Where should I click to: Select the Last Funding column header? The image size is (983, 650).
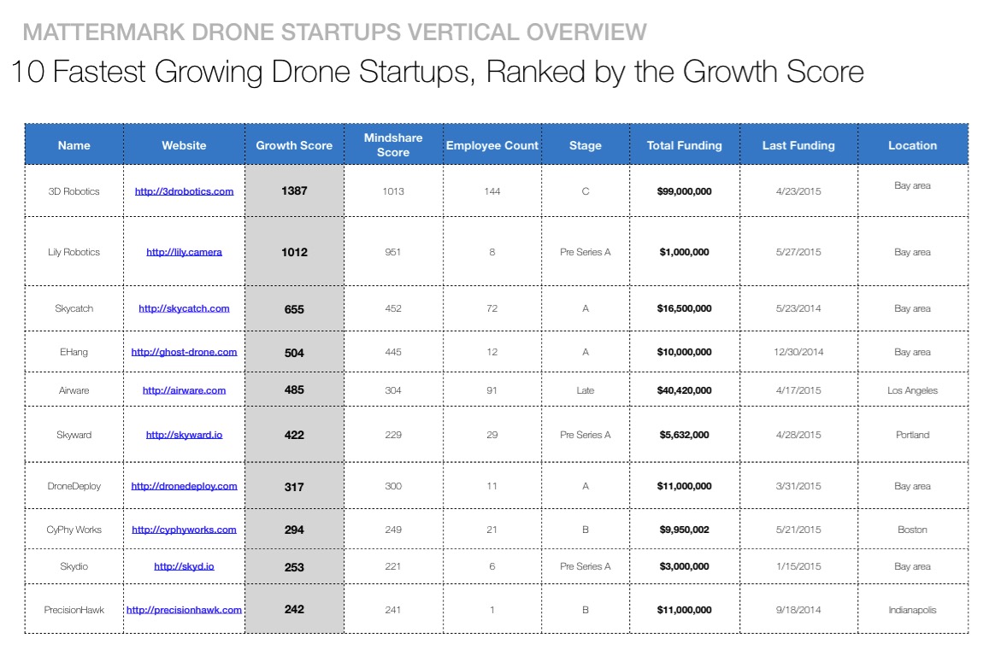[x=798, y=144]
